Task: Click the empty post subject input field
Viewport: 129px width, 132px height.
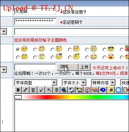Action: coord(72,32)
